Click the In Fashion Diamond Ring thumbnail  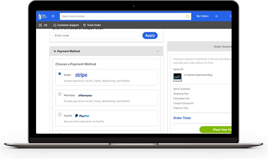(177, 78)
